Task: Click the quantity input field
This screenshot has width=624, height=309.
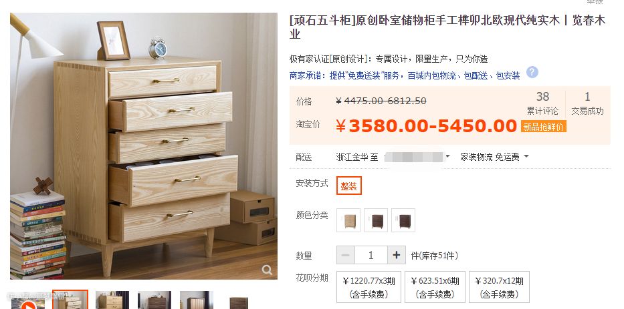Action: [371, 255]
